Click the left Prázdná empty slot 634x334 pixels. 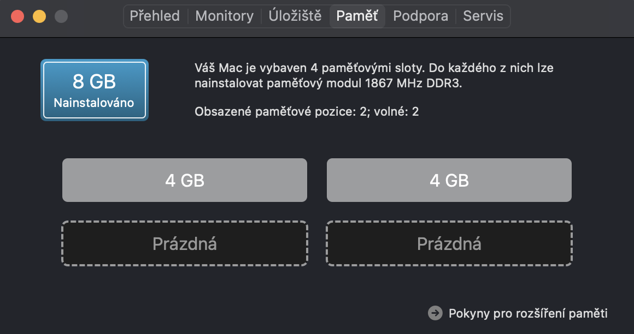[x=185, y=243]
